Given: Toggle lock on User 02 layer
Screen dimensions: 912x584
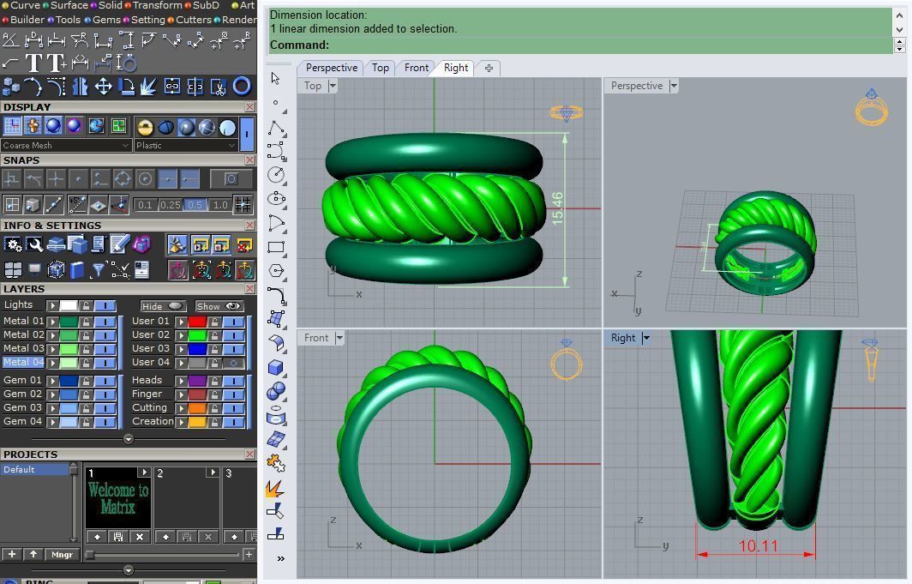Looking at the screenshot, I should tap(214, 335).
